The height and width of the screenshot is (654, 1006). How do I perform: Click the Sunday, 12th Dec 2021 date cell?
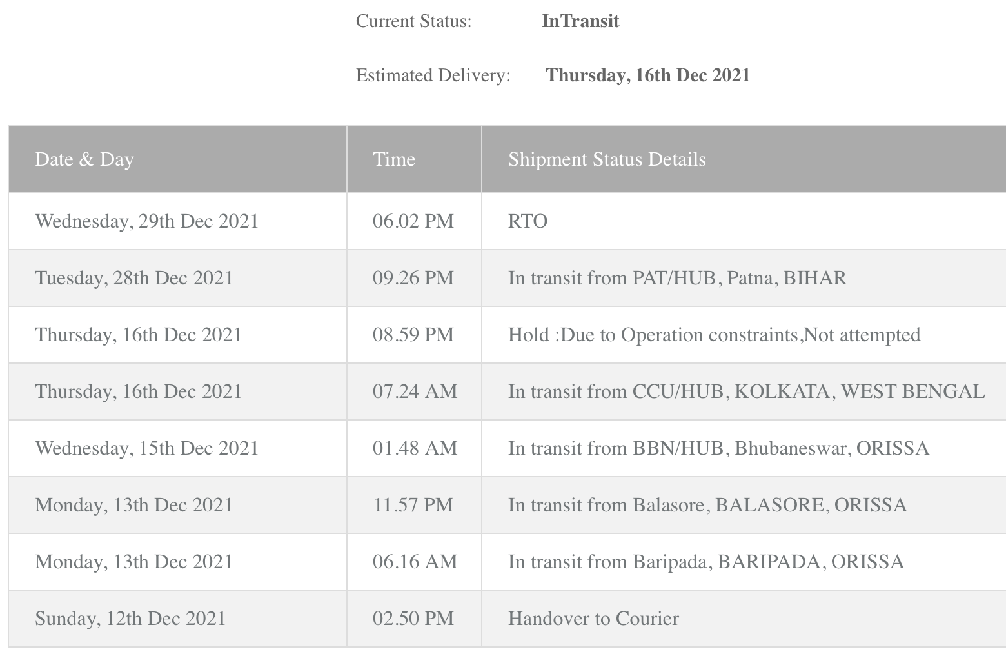130,619
